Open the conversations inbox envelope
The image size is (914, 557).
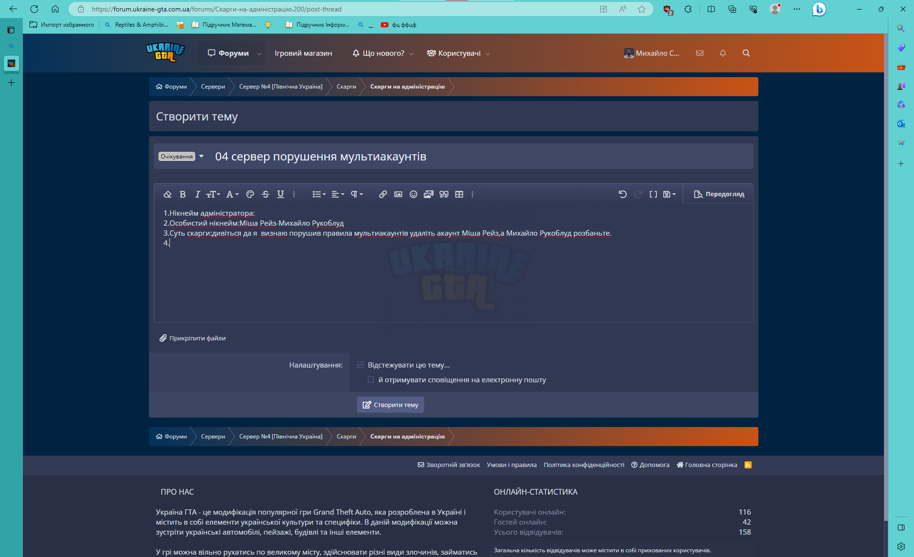coord(699,53)
